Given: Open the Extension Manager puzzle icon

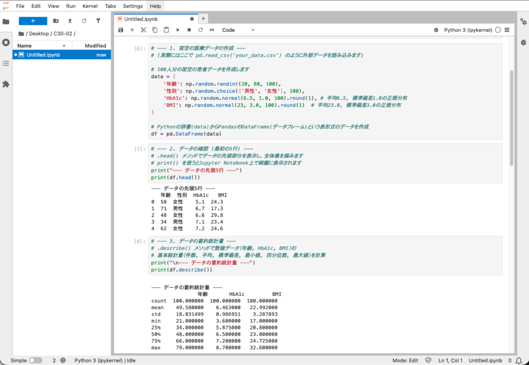Looking at the screenshot, I should click(x=6, y=84).
